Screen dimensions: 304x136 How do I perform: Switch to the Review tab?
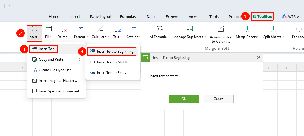[x=172, y=17]
